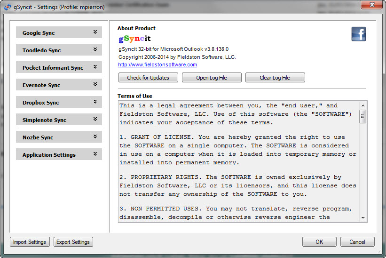Select the Google Sync section label
386x258 pixels.
[39, 33]
